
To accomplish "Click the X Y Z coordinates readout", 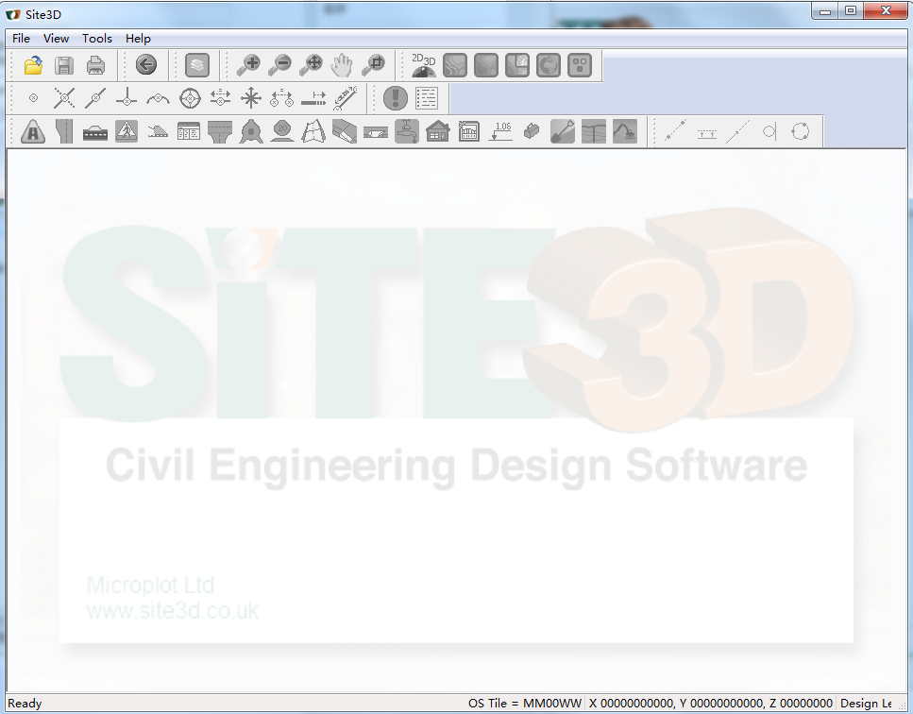I will pos(710,704).
